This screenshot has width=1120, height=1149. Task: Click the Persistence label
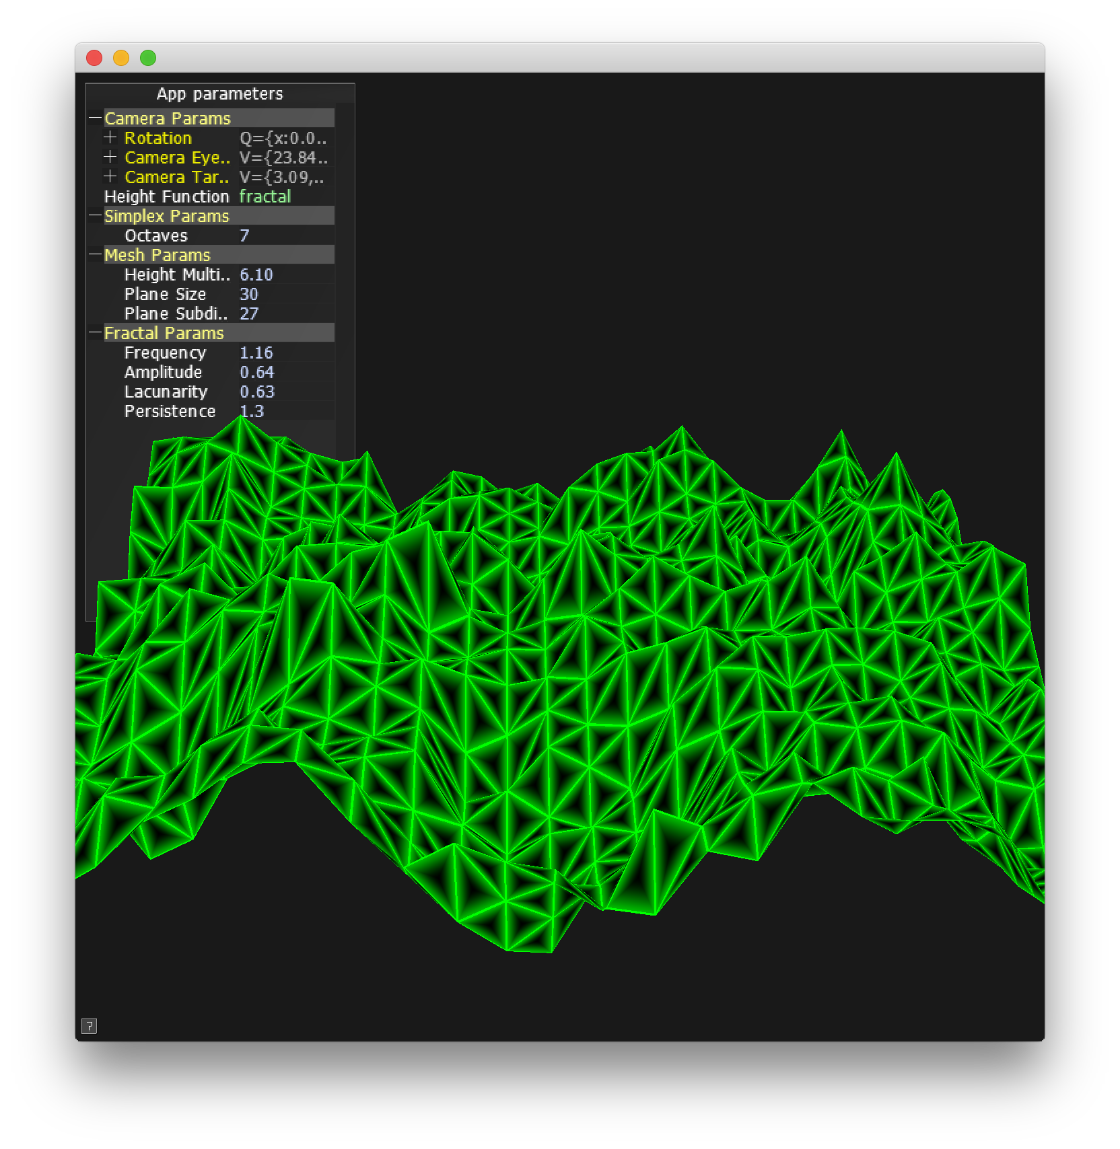[170, 411]
